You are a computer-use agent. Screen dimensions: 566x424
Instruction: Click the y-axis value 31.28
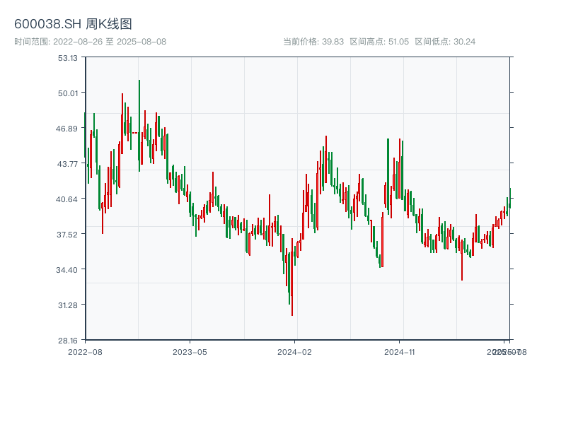pyautogui.click(x=68, y=305)
